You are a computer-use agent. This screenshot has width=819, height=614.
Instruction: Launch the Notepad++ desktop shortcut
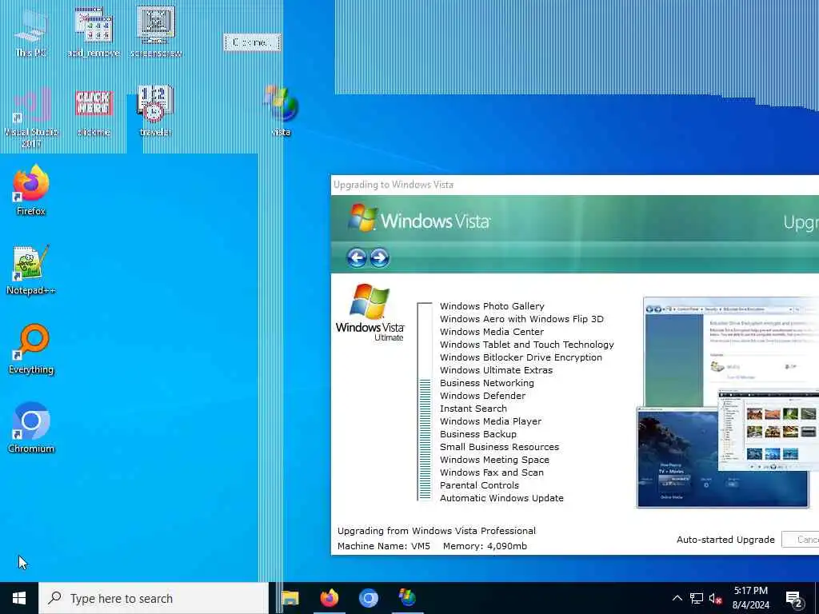point(31,269)
